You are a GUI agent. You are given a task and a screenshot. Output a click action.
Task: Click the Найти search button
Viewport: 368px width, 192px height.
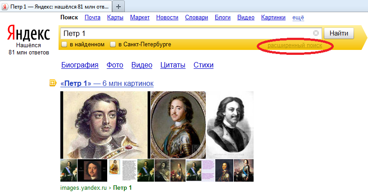(339, 33)
